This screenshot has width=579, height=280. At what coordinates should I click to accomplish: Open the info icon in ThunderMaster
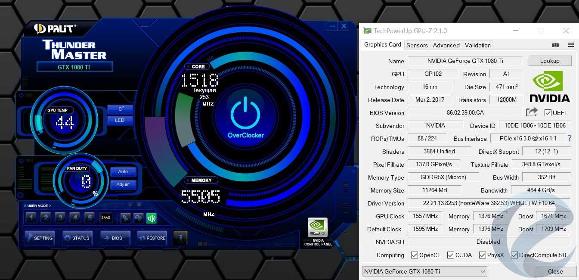click(x=180, y=238)
